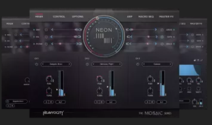Go to previous CH 2 sound source
Screen dimensions: 212x125
[94, 64]
